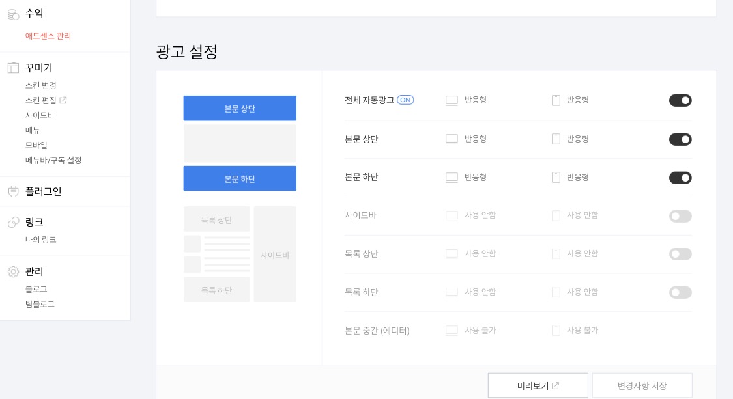Click desktop icon in 전체 자동광고 row

(452, 100)
